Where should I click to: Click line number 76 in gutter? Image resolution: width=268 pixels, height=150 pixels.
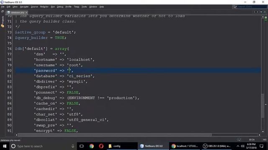(9, 49)
